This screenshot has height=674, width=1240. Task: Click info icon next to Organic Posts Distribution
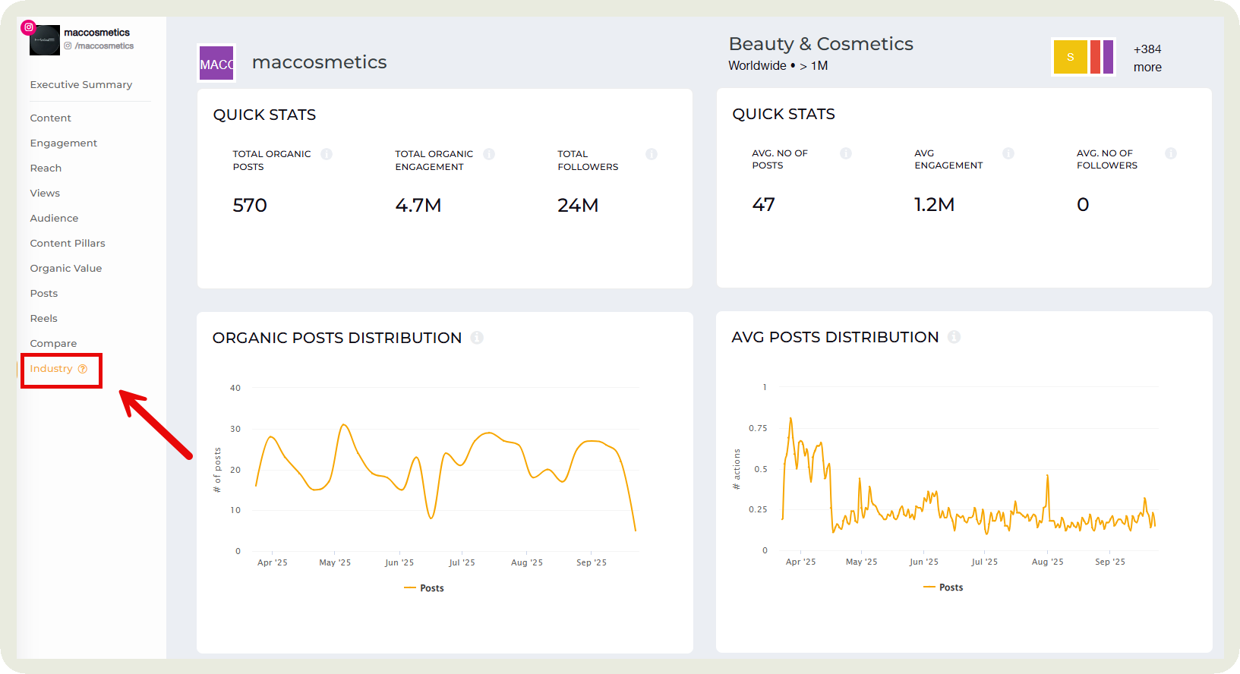[477, 338]
